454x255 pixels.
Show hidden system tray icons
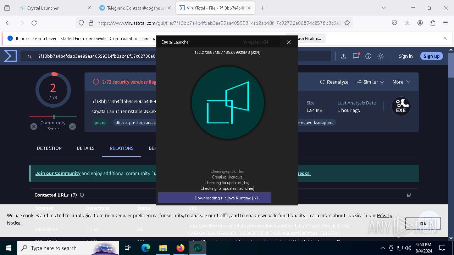[x=382, y=248]
